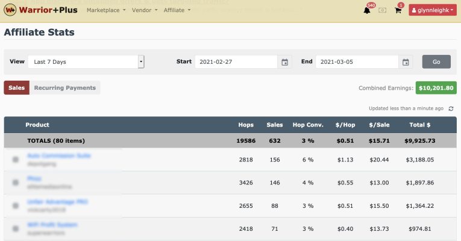Open the End date calendar picker

406,62
